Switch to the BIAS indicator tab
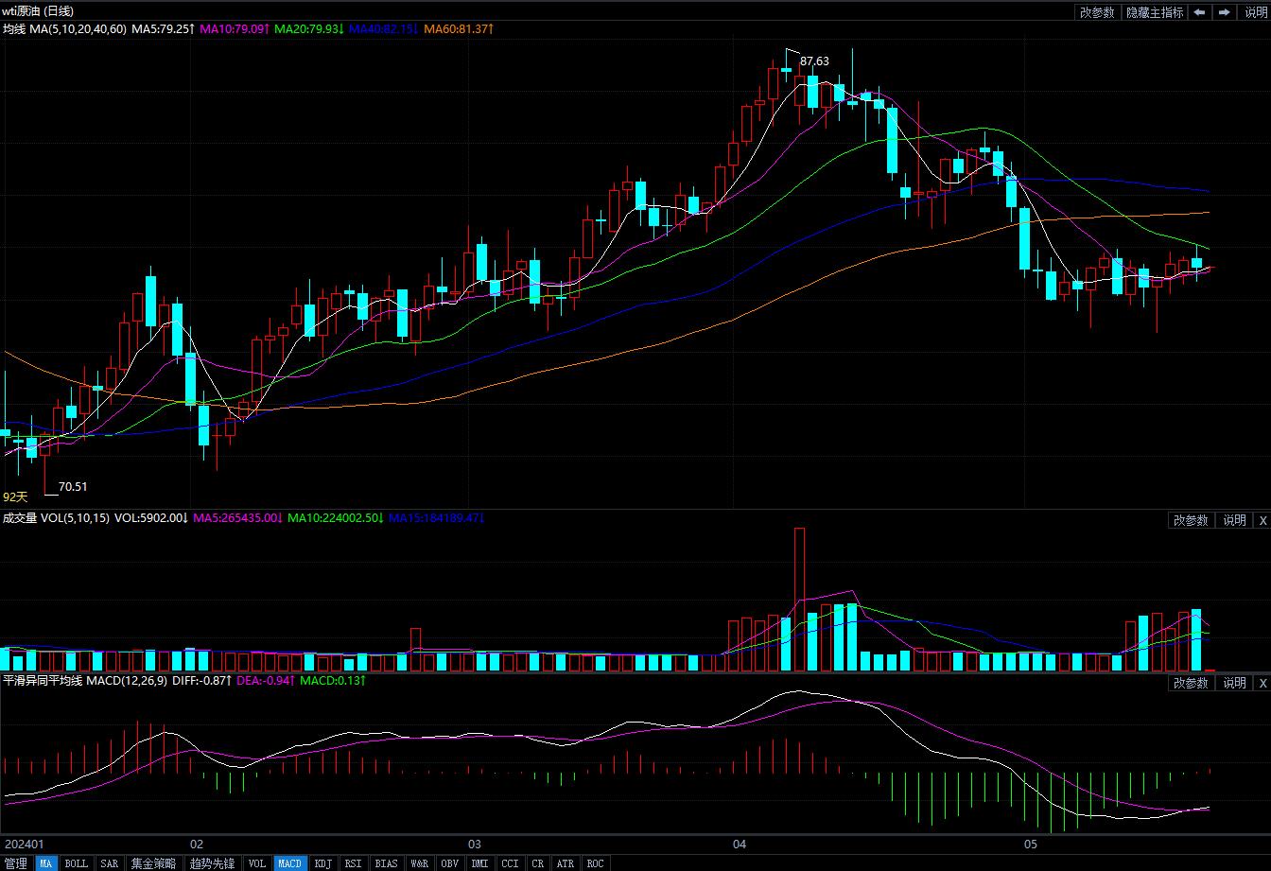Image resolution: width=1271 pixels, height=871 pixels. click(387, 863)
